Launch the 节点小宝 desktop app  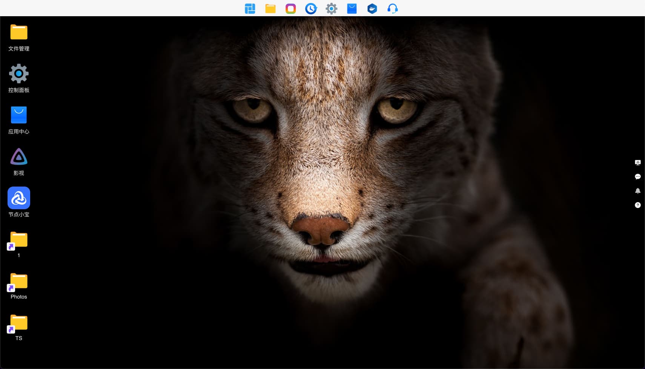click(x=19, y=202)
